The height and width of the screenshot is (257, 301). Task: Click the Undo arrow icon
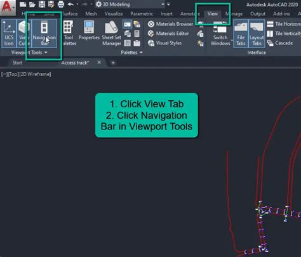tap(70, 4)
